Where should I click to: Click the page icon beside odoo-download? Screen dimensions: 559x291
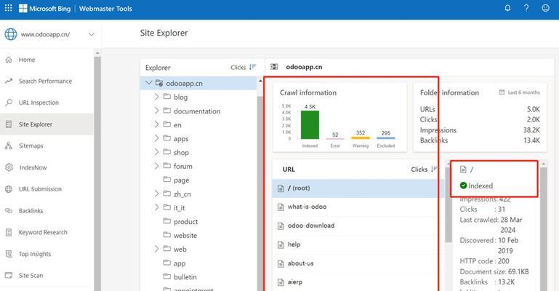(x=281, y=226)
